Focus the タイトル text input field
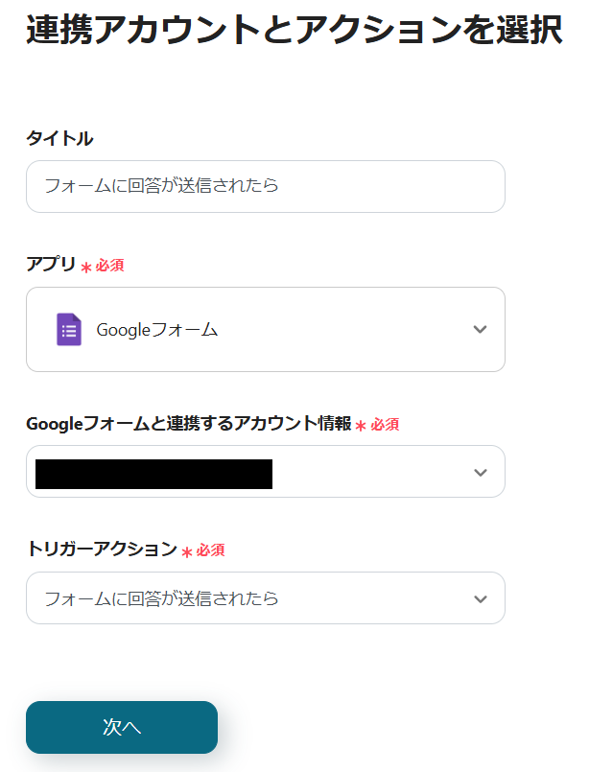 [x=265, y=186]
